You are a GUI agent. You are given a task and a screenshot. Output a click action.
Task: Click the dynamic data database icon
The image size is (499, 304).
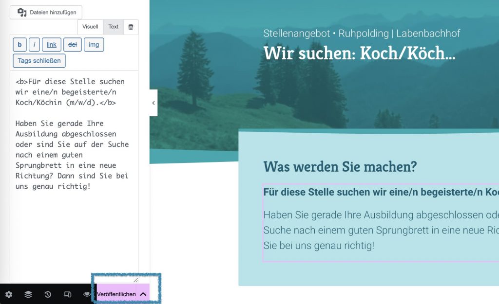[131, 27]
